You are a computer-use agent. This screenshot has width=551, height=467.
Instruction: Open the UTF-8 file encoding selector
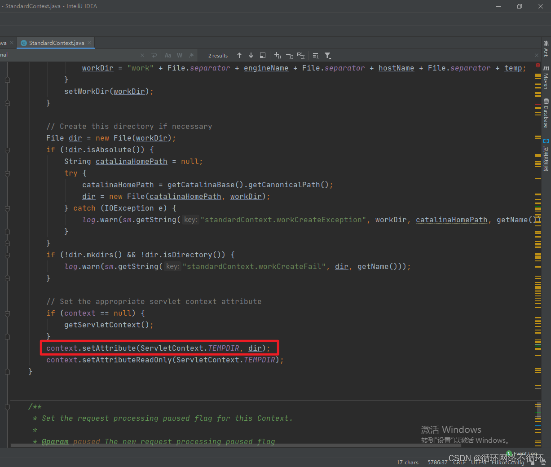tap(478, 463)
